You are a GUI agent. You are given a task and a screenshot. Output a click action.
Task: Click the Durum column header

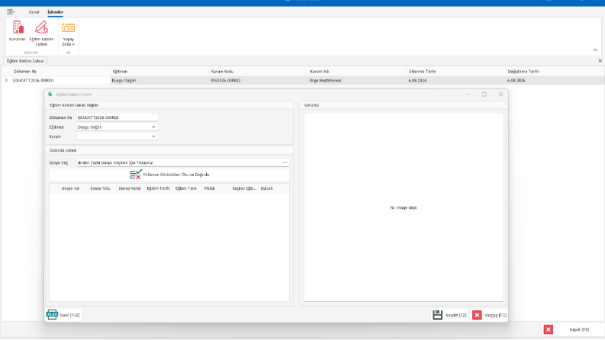click(x=274, y=188)
